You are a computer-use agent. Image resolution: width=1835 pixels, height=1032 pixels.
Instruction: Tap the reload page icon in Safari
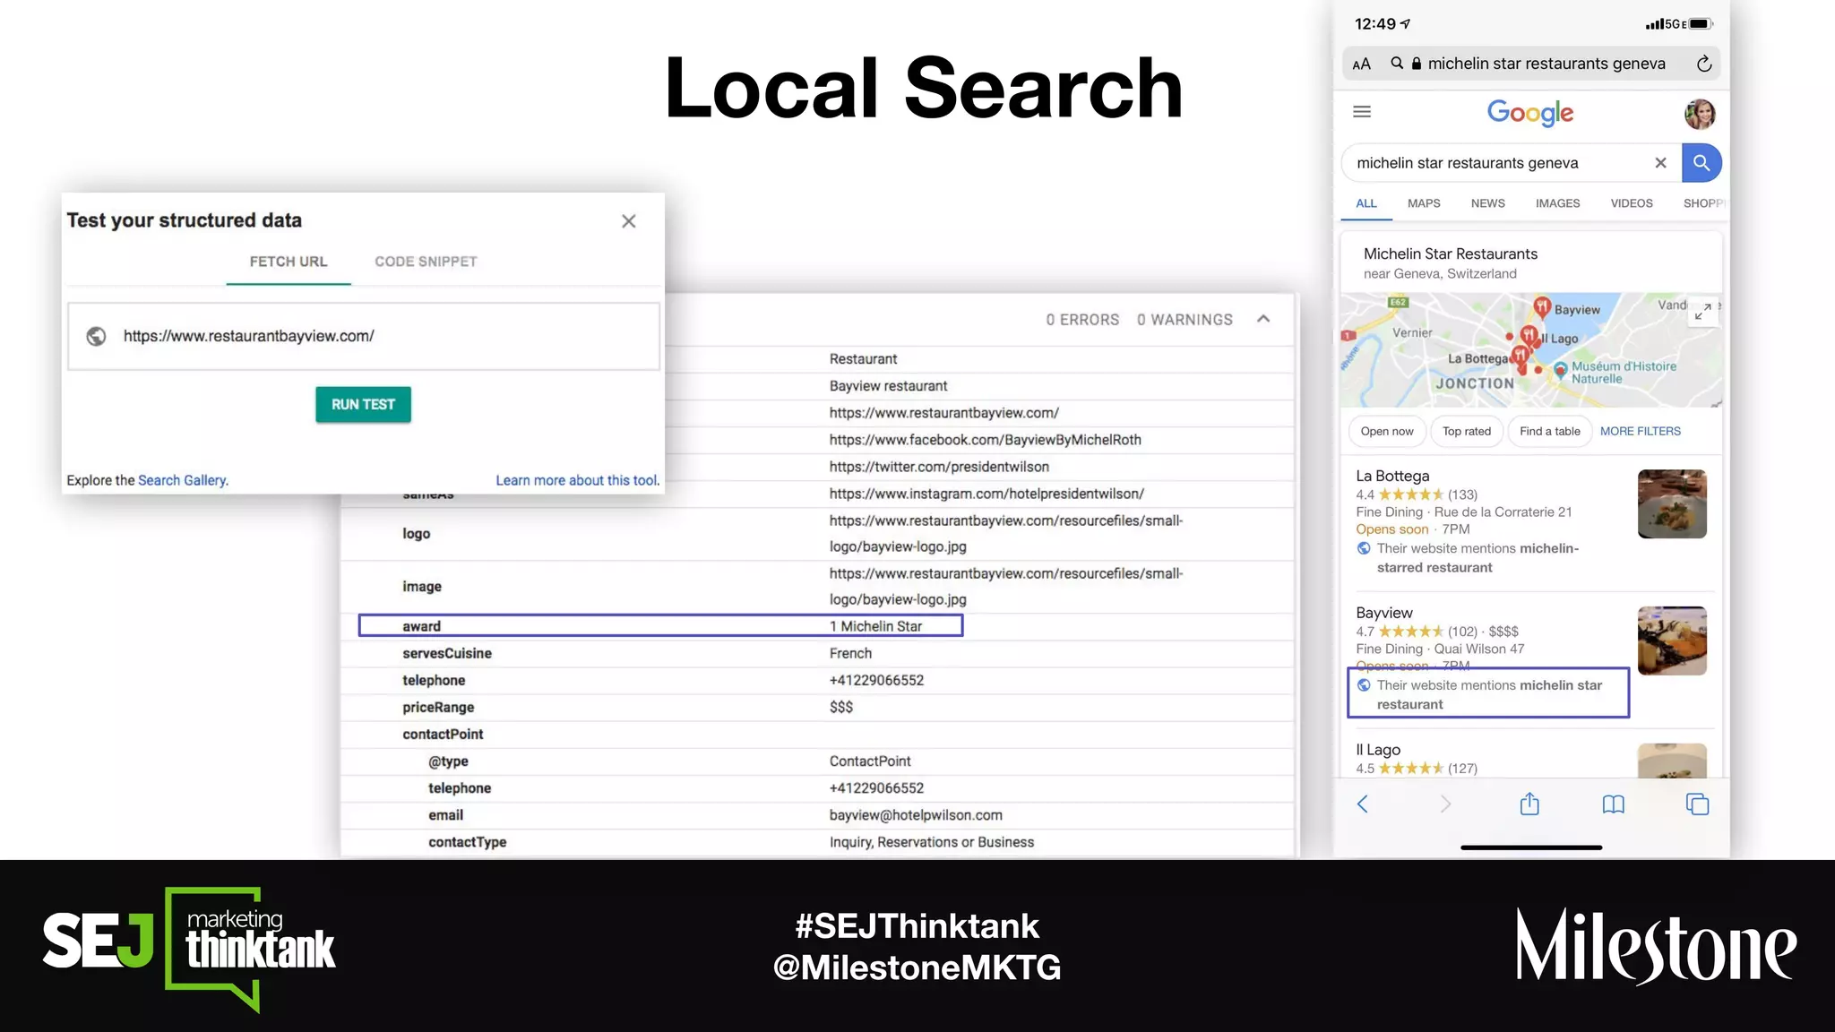[1703, 63]
